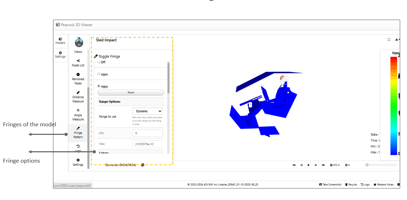Step forward one animation state
This screenshot has height=200, width=407.
pyautogui.click(x=316, y=165)
